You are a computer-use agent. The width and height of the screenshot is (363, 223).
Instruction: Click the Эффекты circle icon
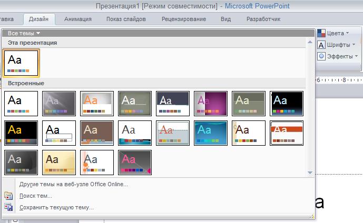[321, 56]
